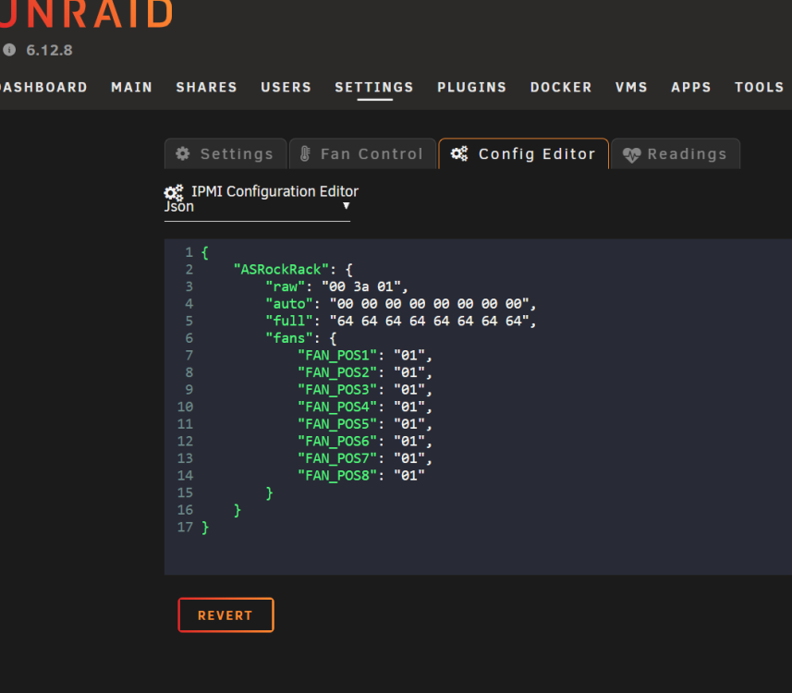Image resolution: width=792 pixels, height=693 pixels.
Task: Click the "full" key on line 5
Action: [x=289, y=321]
